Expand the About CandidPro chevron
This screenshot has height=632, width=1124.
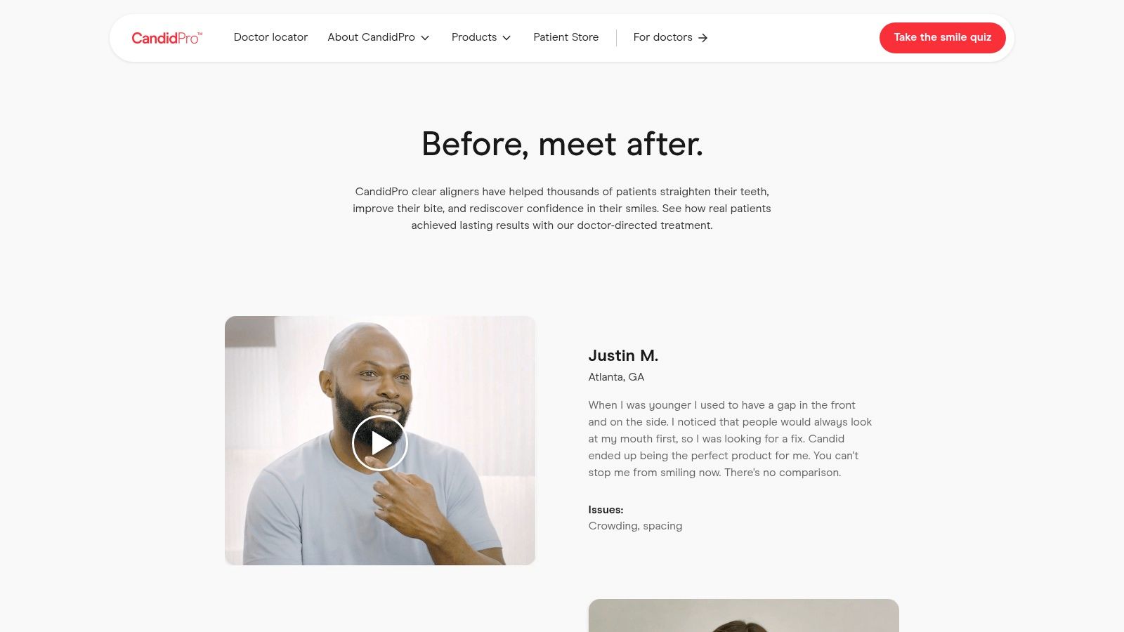425,38
